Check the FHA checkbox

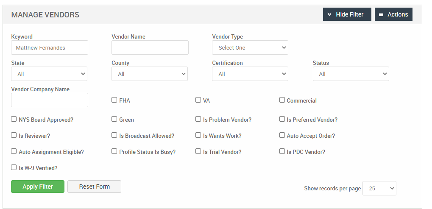click(x=114, y=100)
